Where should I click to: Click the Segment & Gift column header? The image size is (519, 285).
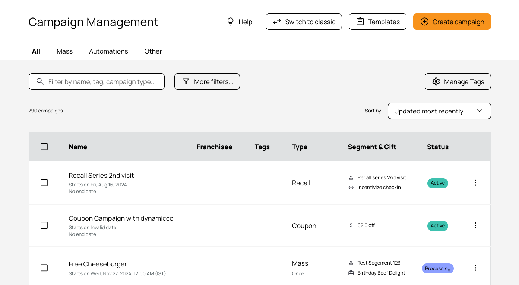tap(372, 147)
